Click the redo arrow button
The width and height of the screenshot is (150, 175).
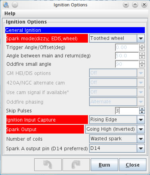pos(76,165)
